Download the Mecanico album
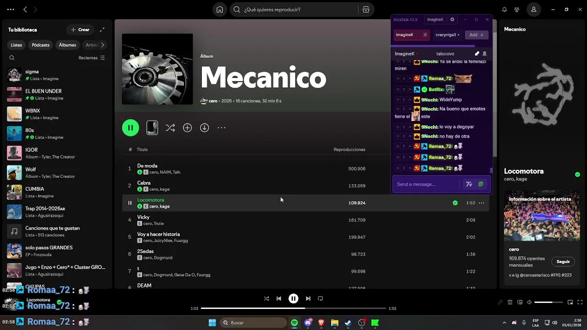587x330 pixels. [x=205, y=128]
